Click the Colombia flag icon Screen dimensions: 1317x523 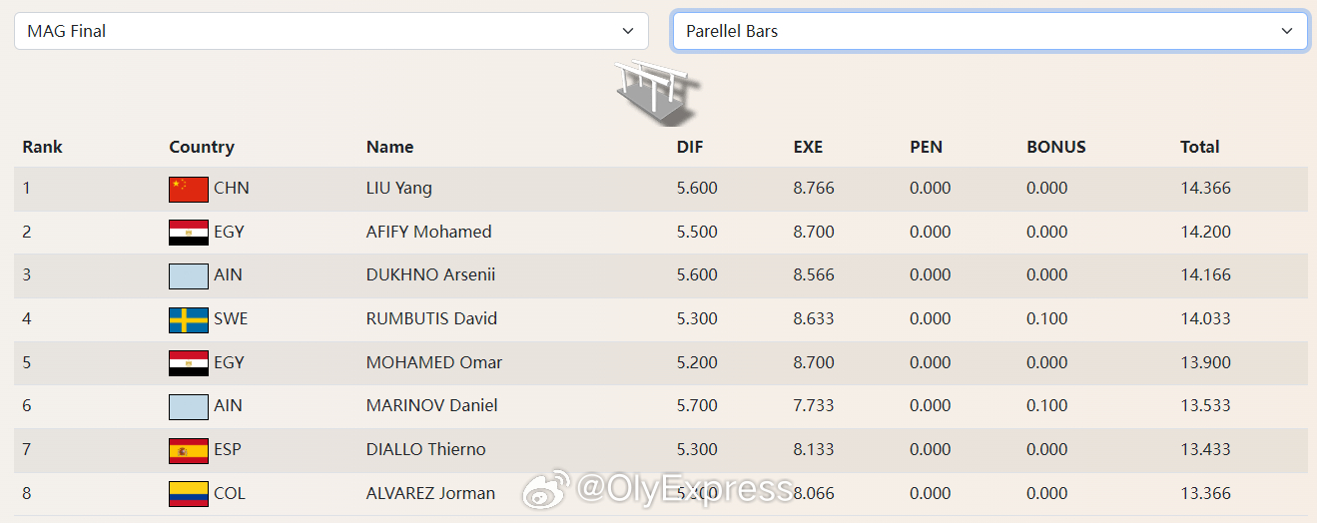point(189,494)
